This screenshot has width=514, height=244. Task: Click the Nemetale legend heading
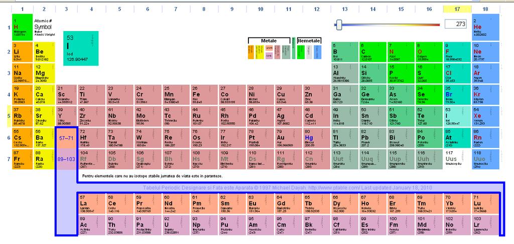[x=309, y=41]
